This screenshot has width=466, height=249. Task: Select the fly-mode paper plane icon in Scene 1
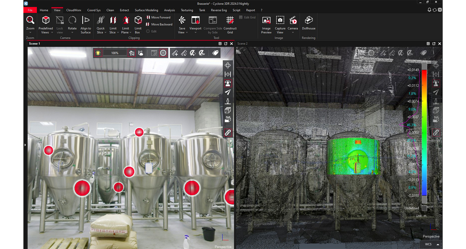coord(228,92)
